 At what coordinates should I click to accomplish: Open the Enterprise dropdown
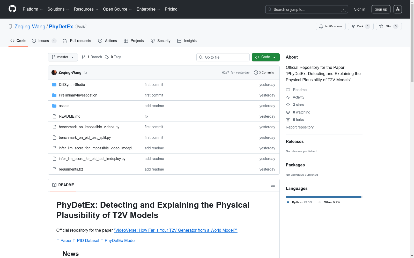pyautogui.click(x=148, y=9)
